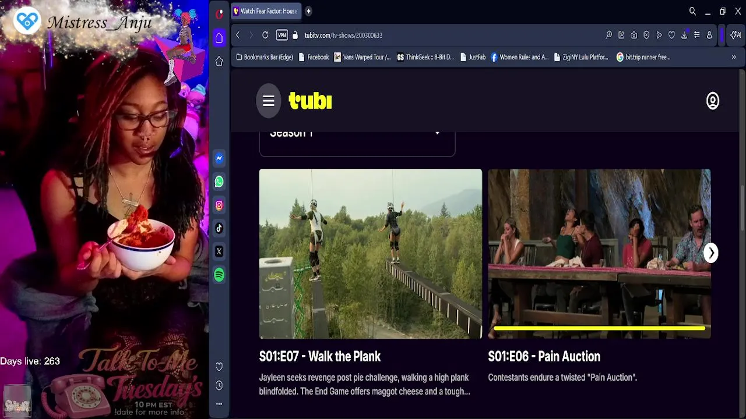Open the ZigiNY Lulu Platform bookmark
The height and width of the screenshot is (419, 746).
[581, 57]
